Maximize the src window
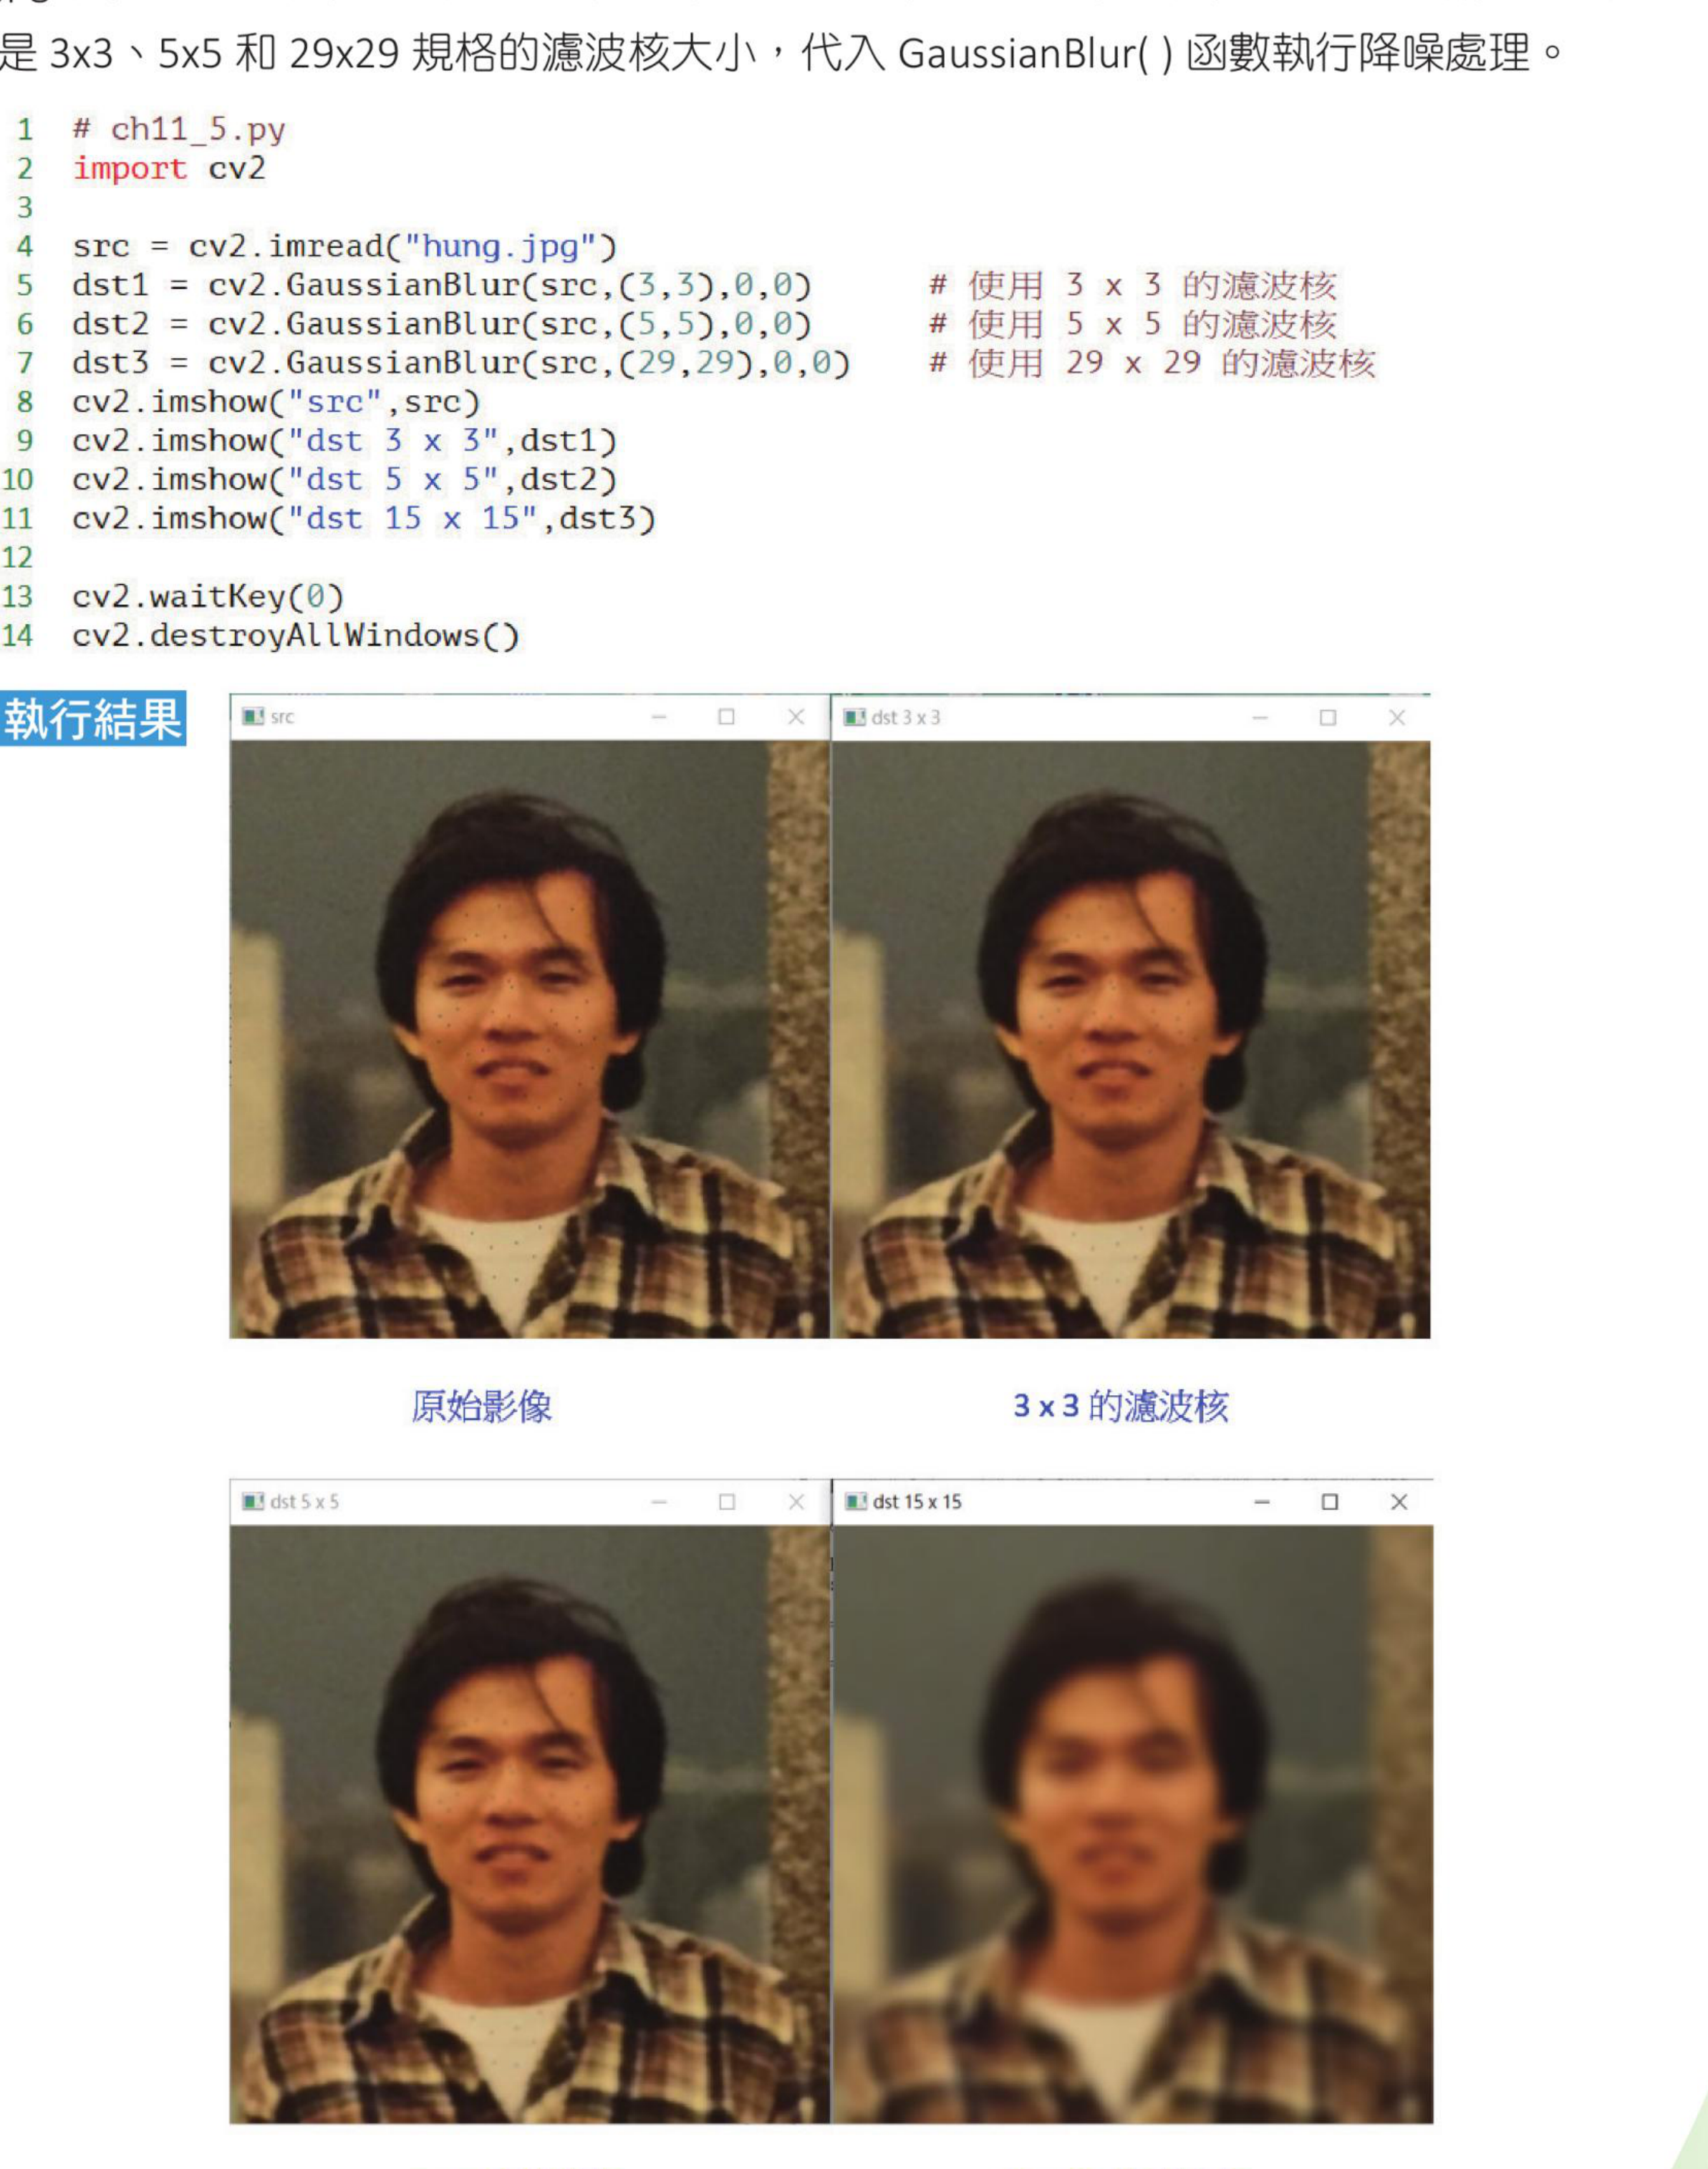This screenshot has width=1708, height=2169. tap(727, 717)
